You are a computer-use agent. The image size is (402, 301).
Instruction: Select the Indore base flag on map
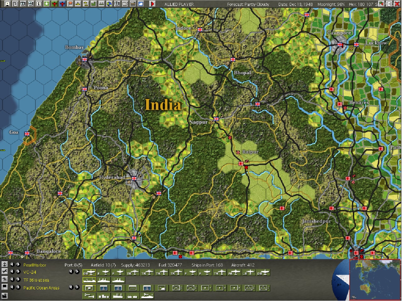click(x=200, y=30)
